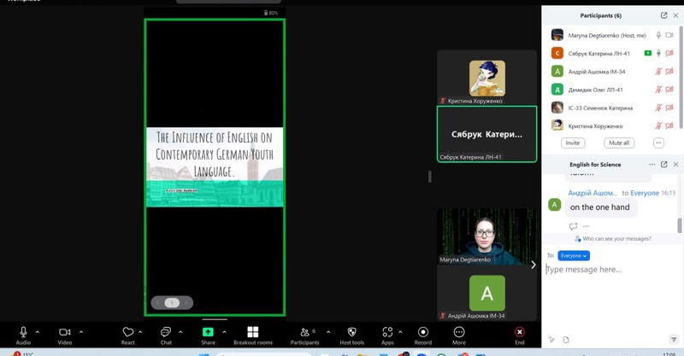Close the English for Science chat panel
Screen dimensions: 684x356
[675, 164]
